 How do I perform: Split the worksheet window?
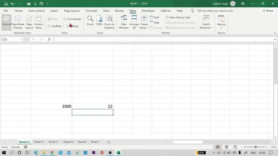155,17
